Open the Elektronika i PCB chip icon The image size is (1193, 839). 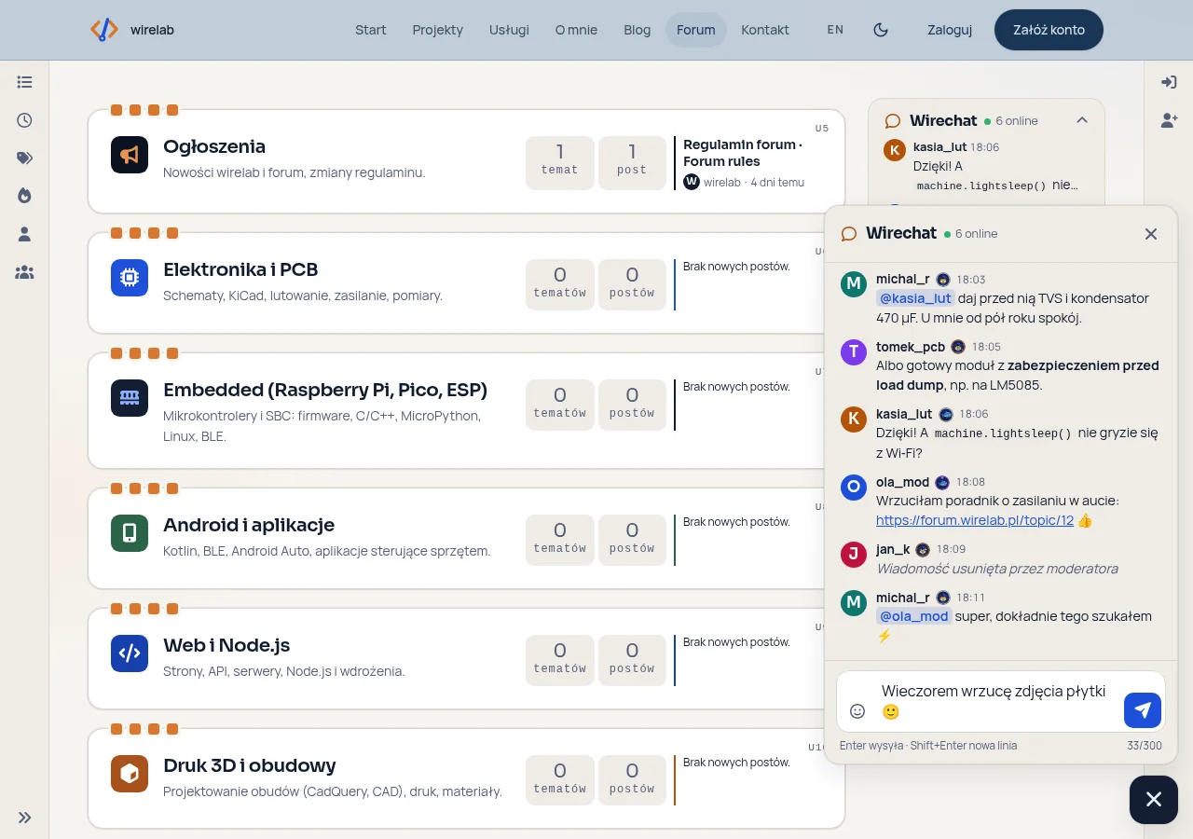point(130,278)
